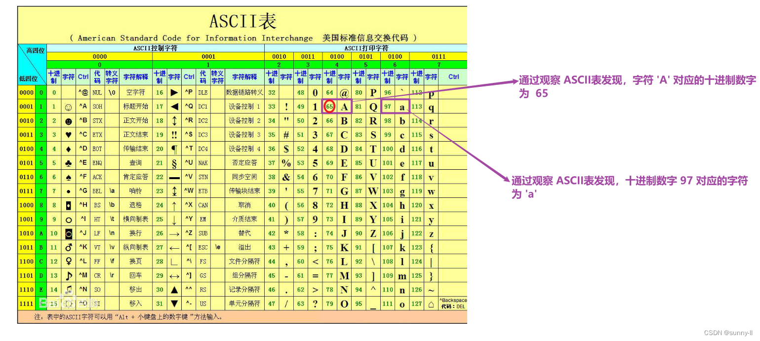760x341 pixels.
Task: Select the '单元分隔符' cell
Action: tap(244, 303)
